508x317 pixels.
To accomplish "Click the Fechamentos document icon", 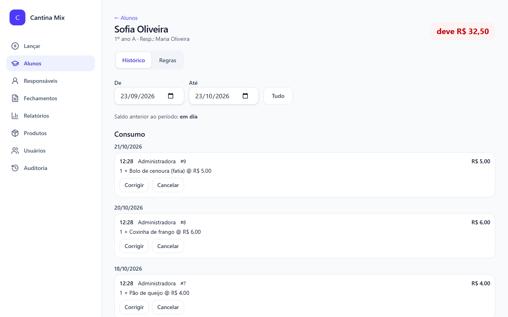I will 15,98.
